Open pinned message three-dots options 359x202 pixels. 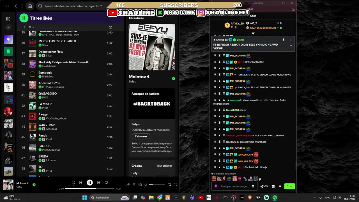[291, 40]
